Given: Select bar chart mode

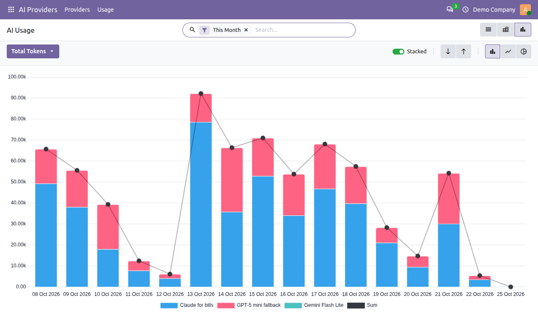Looking at the screenshot, I should (x=493, y=52).
